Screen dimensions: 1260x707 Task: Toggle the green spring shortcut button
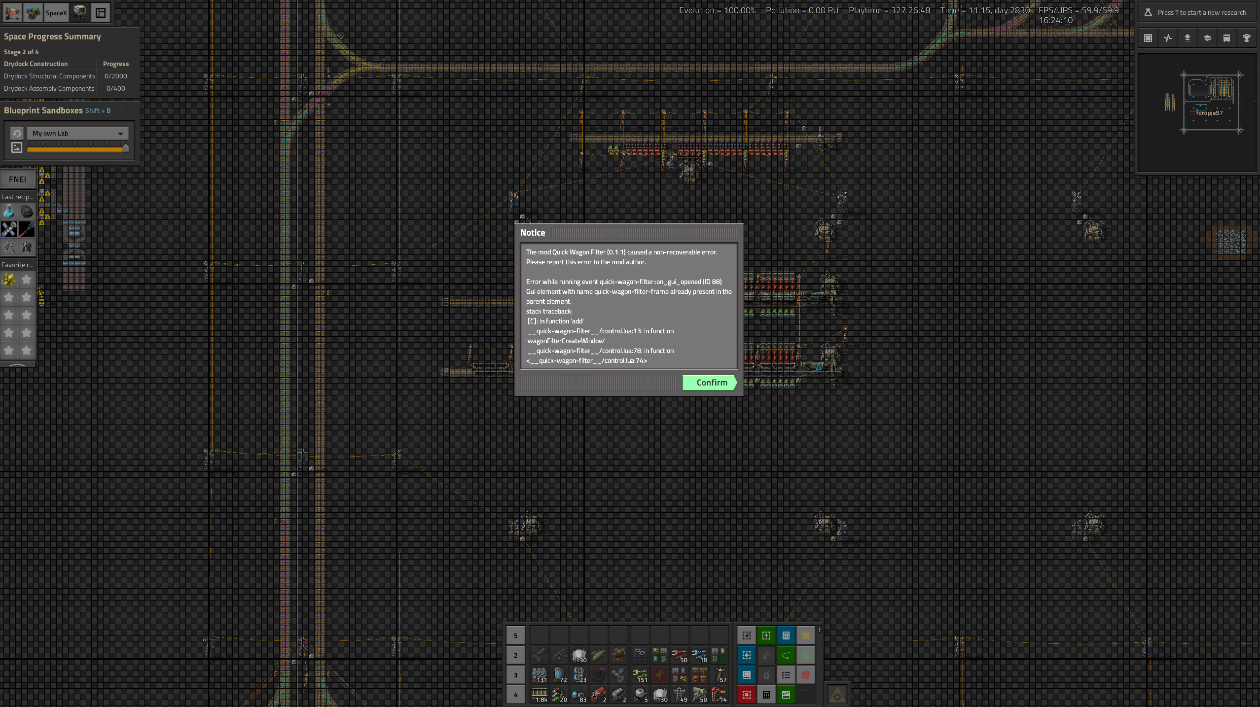point(805,655)
